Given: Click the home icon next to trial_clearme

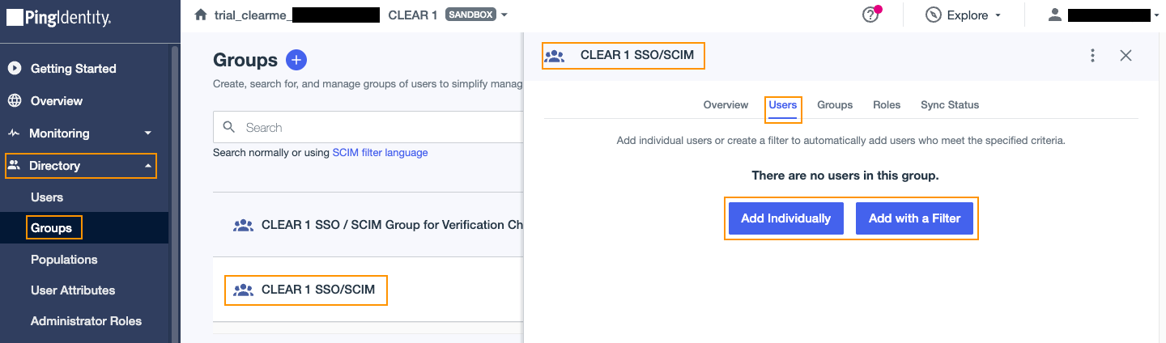Looking at the screenshot, I should (201, 15).
